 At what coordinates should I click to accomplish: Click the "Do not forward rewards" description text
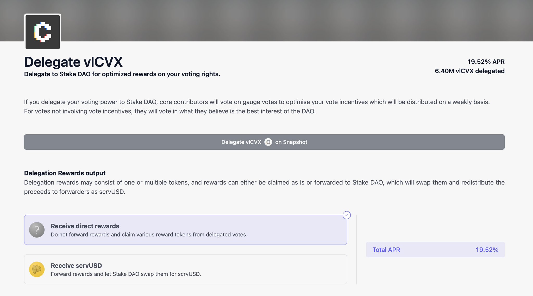coord(149,234)
